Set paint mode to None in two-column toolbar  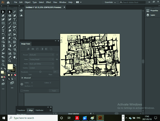point(15,75)
